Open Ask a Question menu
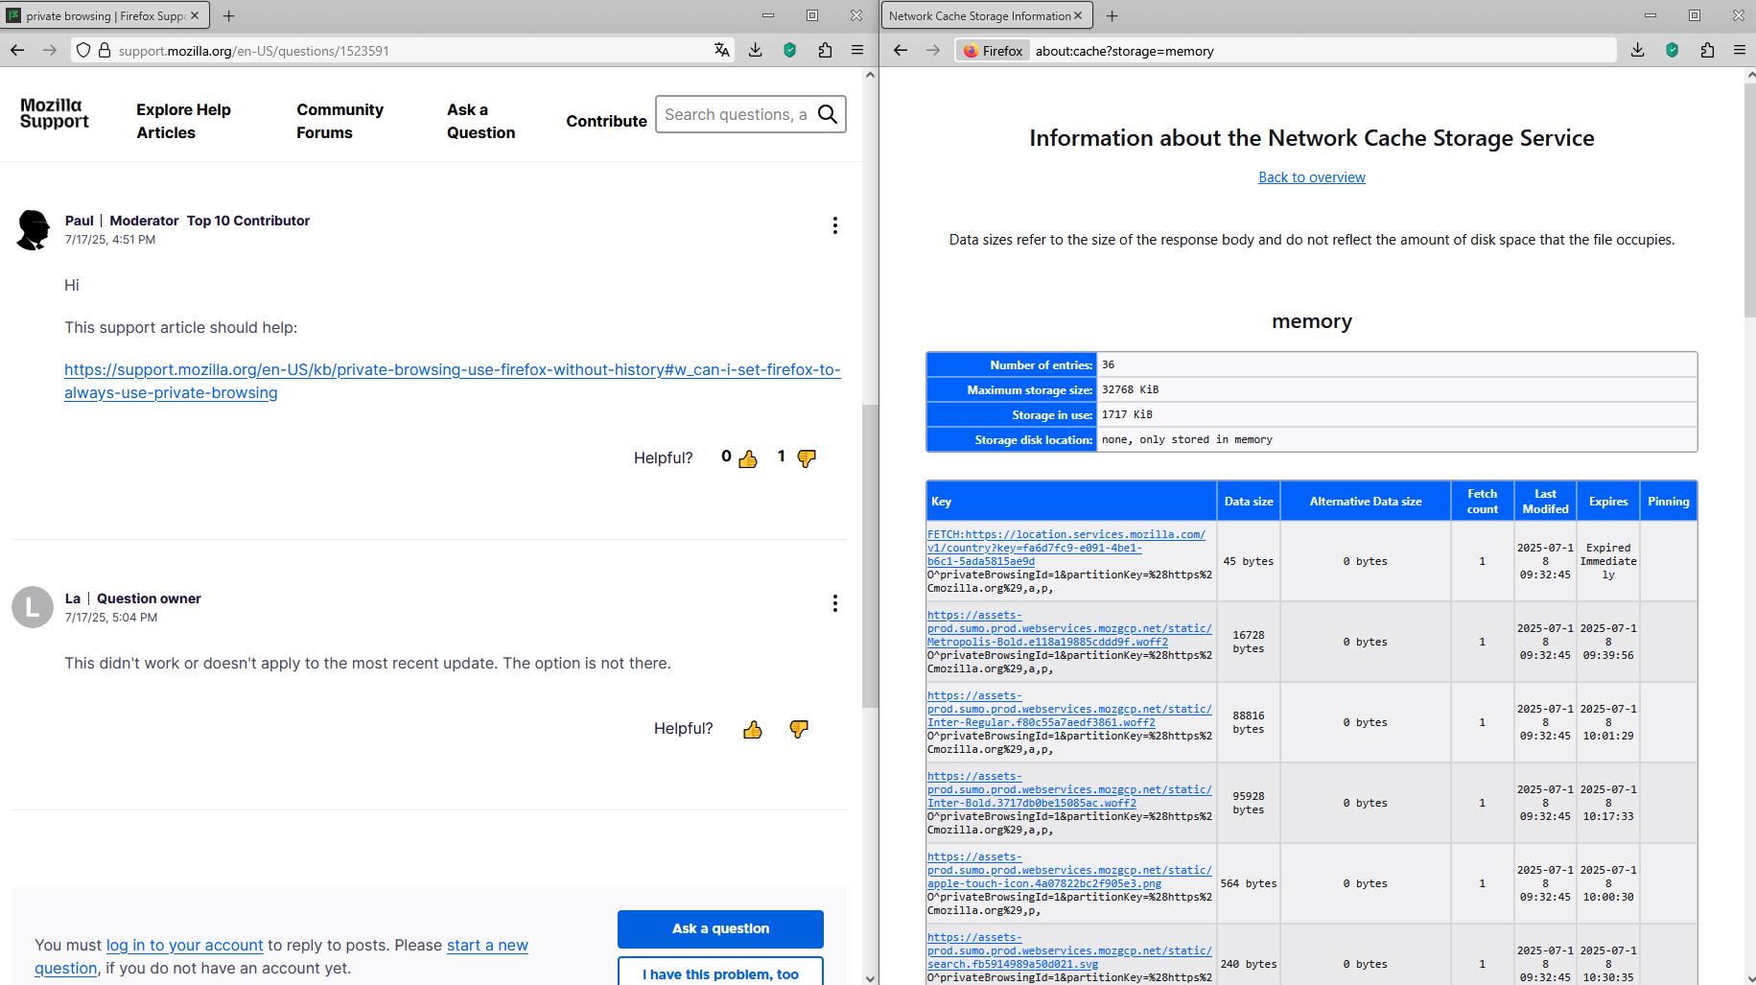1756x985 pixels. [x=481, y=121]
